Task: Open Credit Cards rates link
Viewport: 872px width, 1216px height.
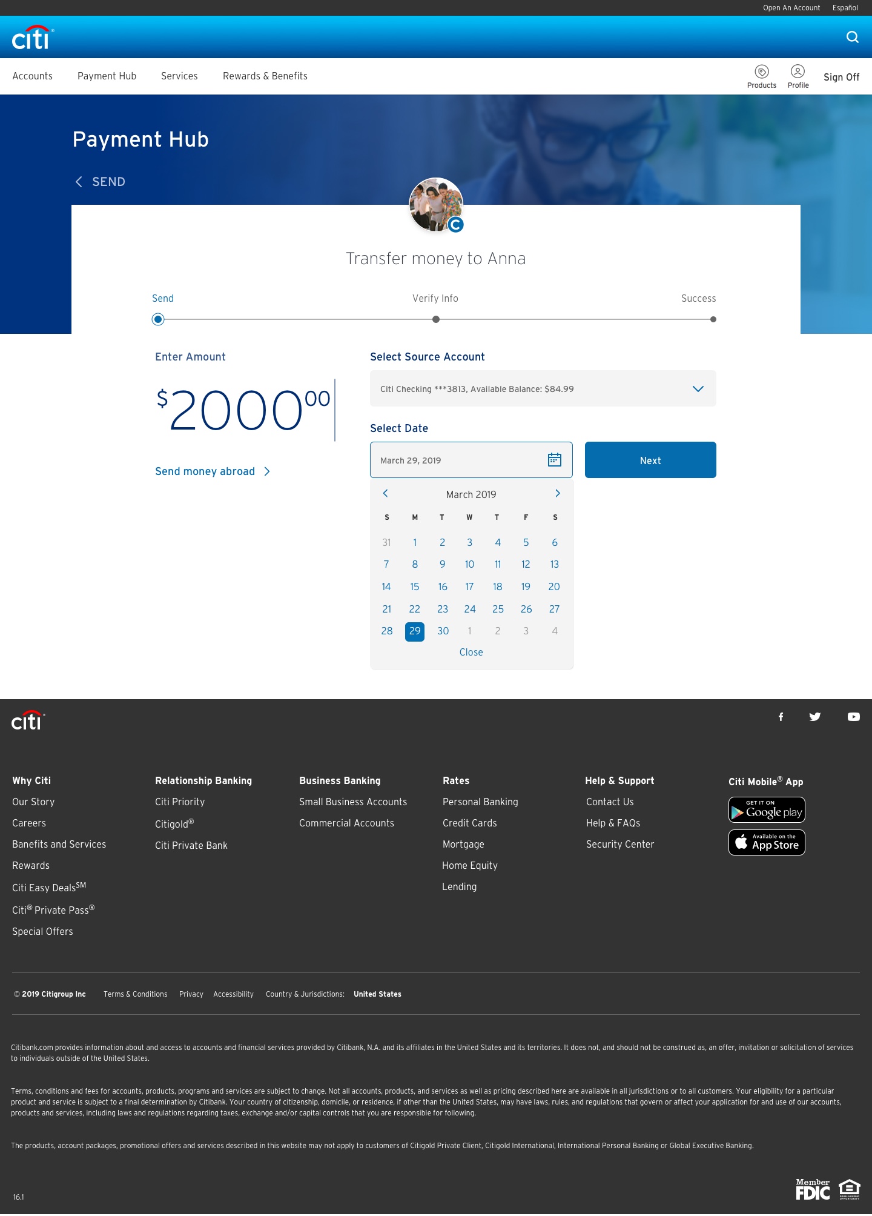Action: [470, 823]
